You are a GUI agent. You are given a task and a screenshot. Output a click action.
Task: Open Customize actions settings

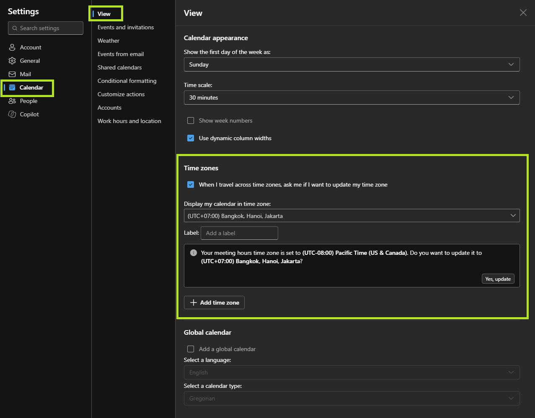point(121,94)
